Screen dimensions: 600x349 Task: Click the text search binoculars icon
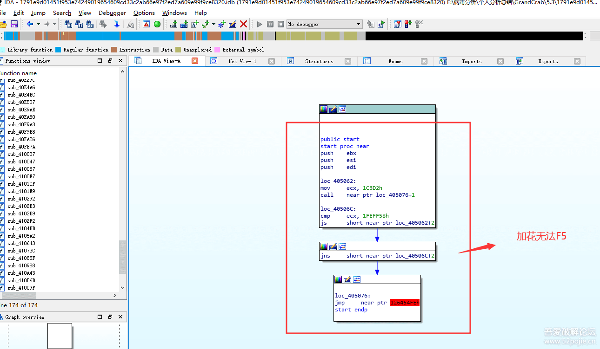click(79, 24)
